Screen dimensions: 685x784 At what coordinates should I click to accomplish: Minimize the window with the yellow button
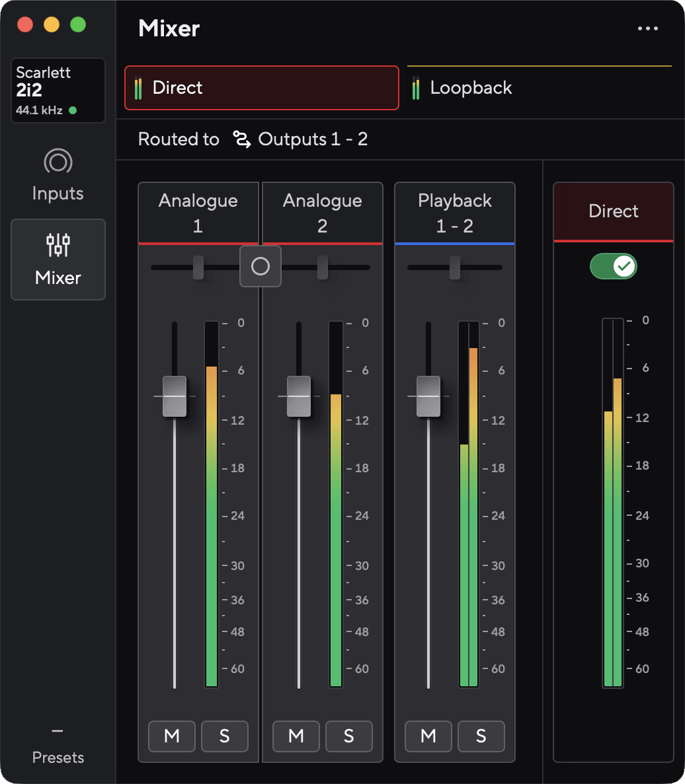coord(52,24)
